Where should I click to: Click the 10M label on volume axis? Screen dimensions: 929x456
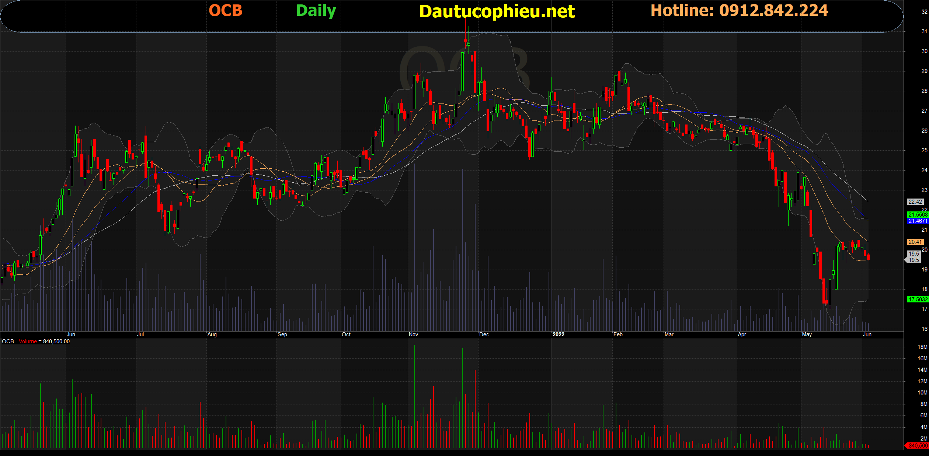[x=922, y=393]
